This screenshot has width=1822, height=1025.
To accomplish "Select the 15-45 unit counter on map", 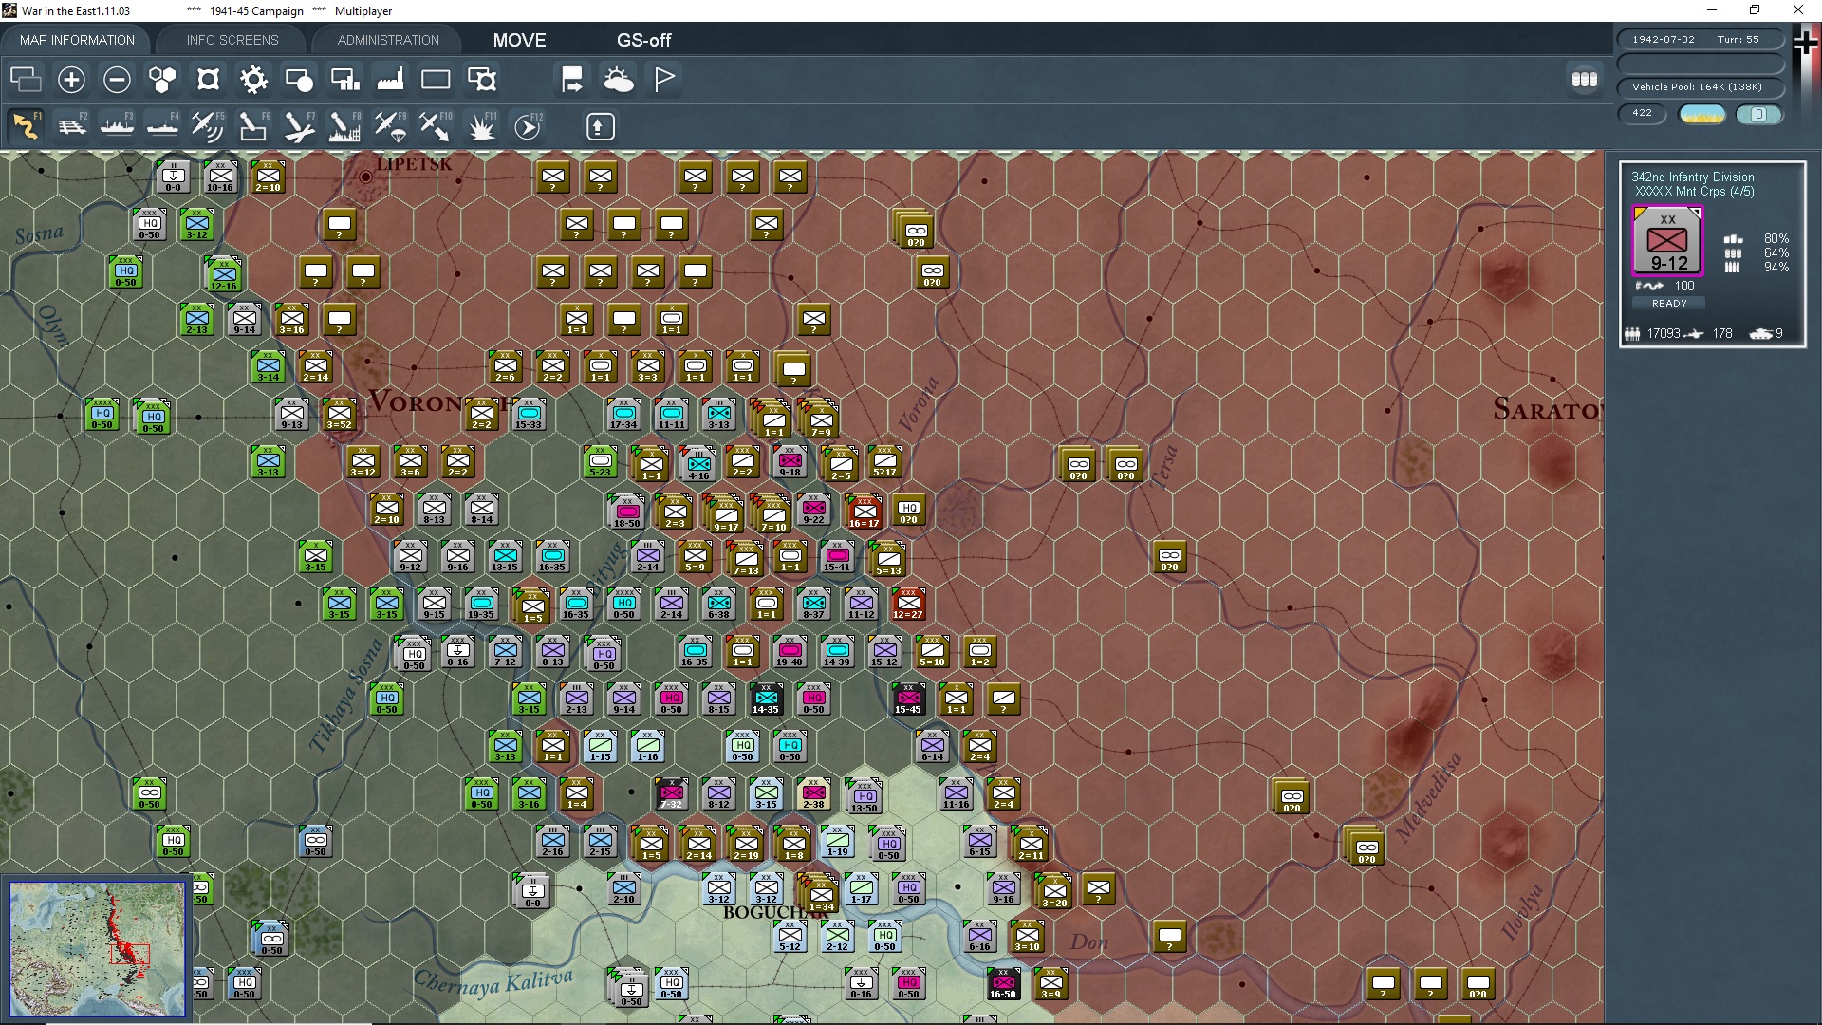I will click(x=908, y=698).
